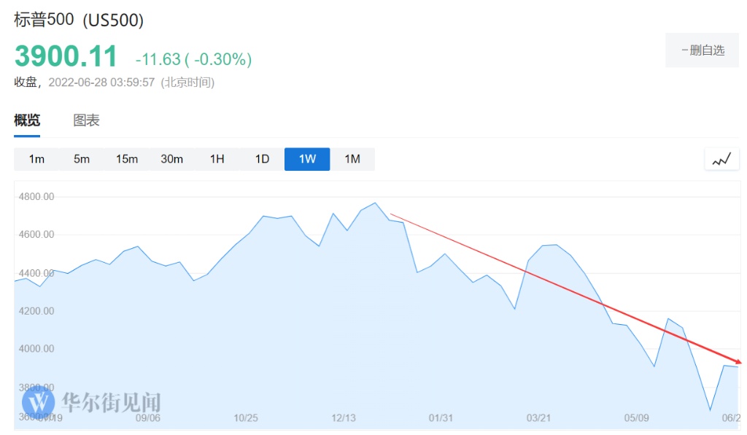The height and width of the screenshot is (435, 747).
Task: Choose the 1W chart period
Action: [x=307, y=159]
